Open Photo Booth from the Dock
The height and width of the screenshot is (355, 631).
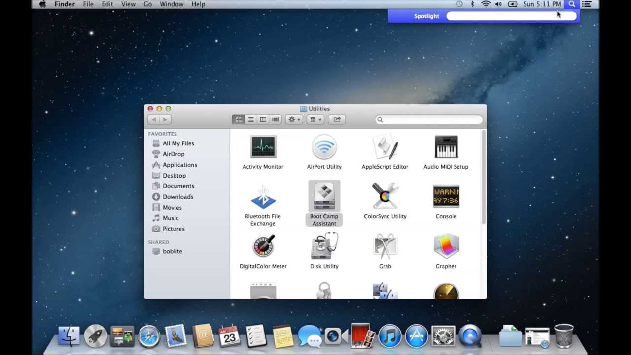click(363, 336)
